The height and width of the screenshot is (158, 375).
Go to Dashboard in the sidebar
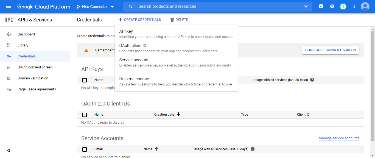35,34
